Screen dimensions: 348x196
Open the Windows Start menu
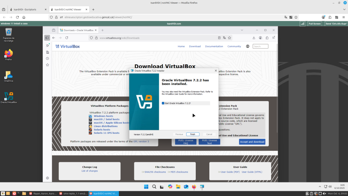click(146, 186)
